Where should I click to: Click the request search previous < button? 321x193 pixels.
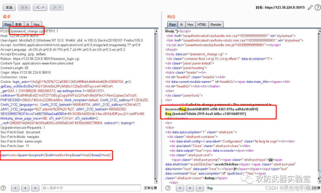click(15, 188)
